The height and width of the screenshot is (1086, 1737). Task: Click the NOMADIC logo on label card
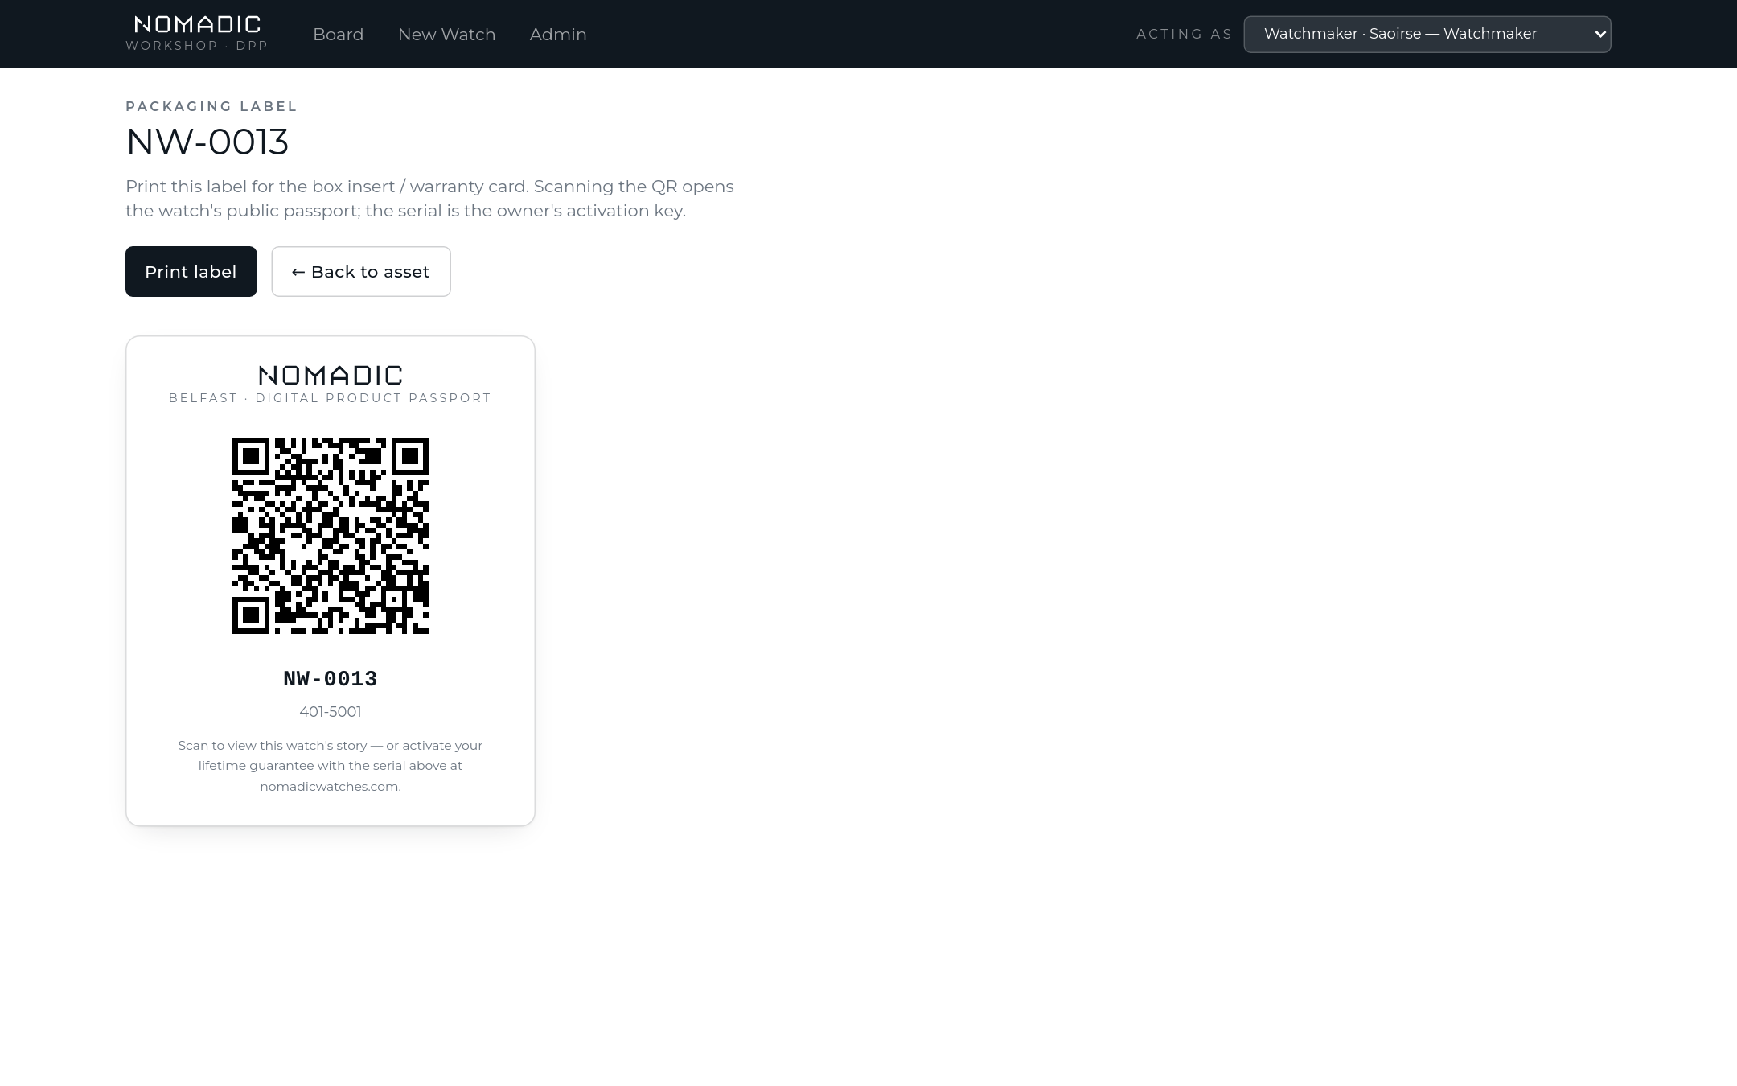(331, 375)
